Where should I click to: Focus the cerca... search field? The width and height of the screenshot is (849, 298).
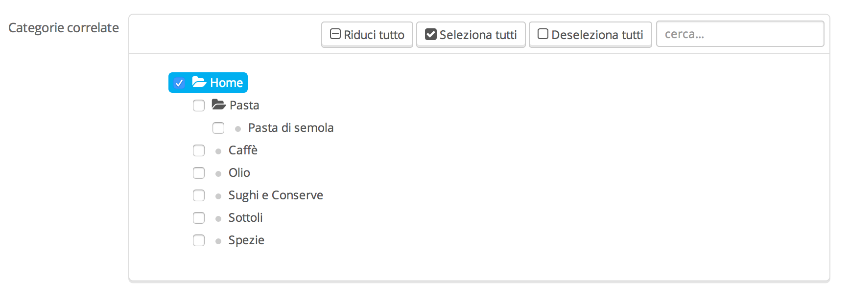click(x=740, y=34)
